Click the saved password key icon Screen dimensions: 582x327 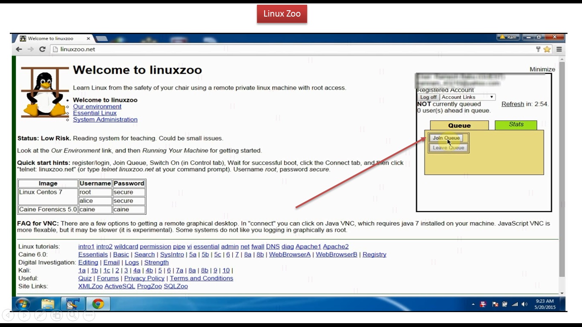[x=538, y=49]
